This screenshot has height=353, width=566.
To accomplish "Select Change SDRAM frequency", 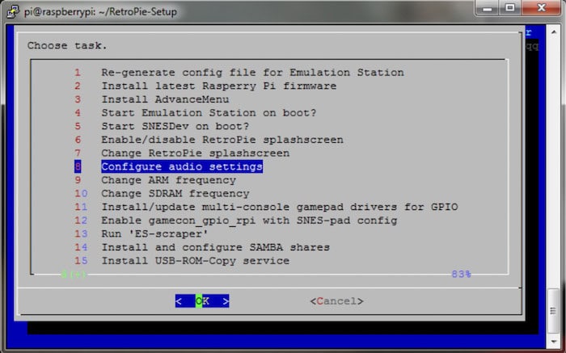I will (x=162, y=194).
